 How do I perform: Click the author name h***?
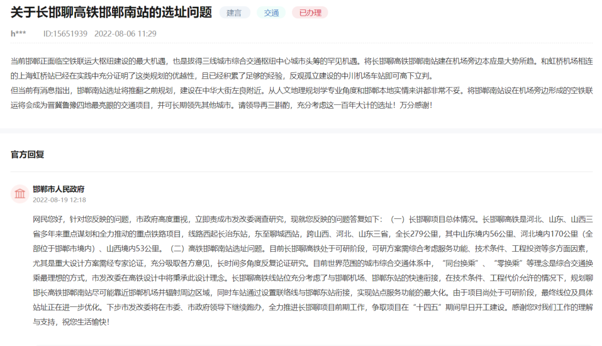18,34
